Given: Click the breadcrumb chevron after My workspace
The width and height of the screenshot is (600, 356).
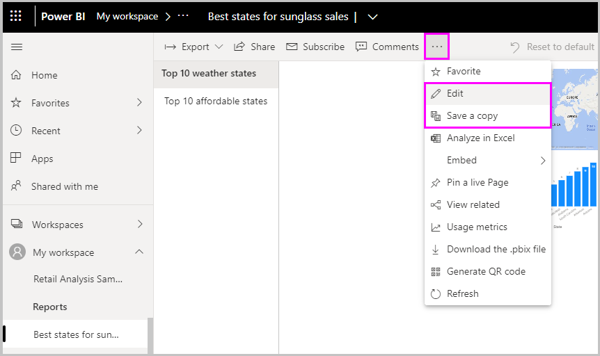Looking at the screenshot, I should (x=168, y=17).
